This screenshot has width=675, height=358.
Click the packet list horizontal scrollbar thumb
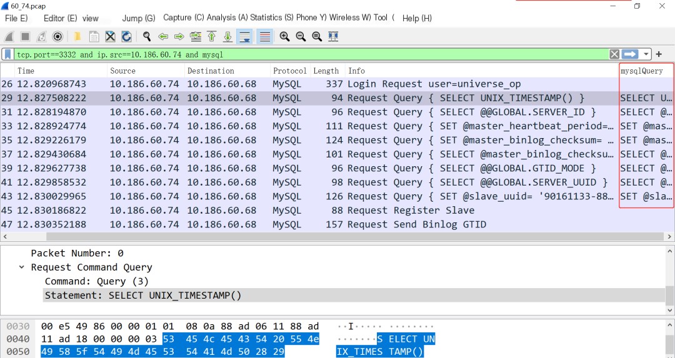[355, 237]
